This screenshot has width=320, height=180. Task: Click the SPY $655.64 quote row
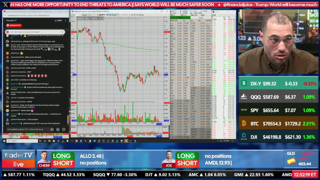(278, 110)
